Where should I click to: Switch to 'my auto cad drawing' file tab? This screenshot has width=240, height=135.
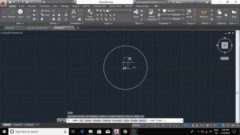coord(37,28)
